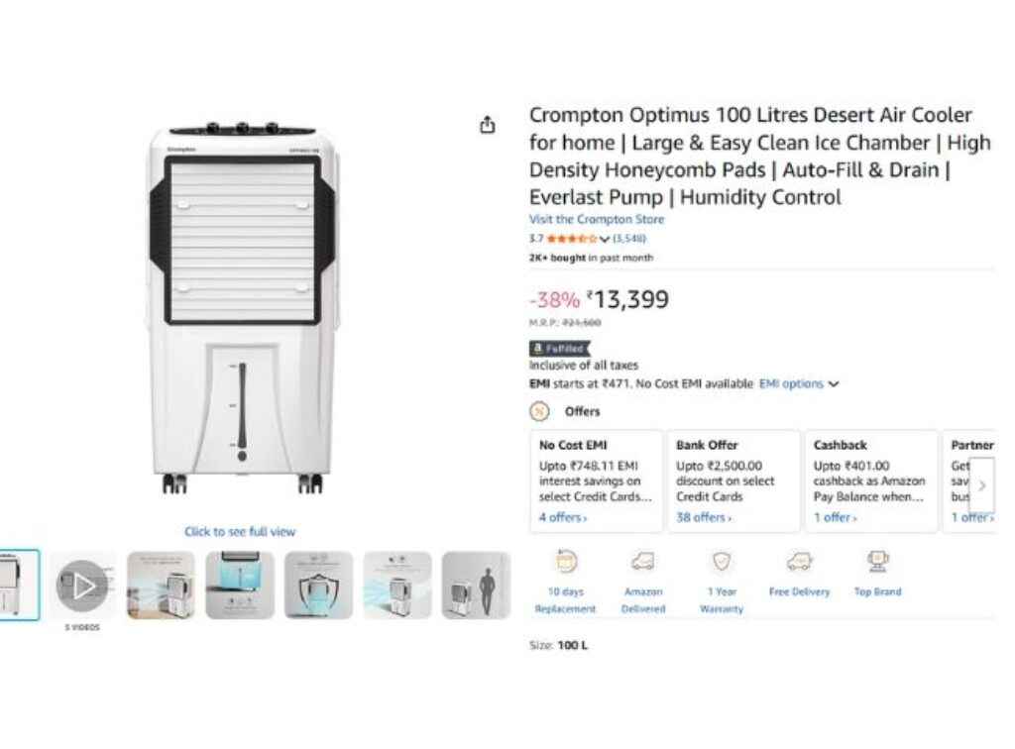Screen dimensions: 1015x749
Task: Open 1 offer under Cashback
Action: coord(835,517)
